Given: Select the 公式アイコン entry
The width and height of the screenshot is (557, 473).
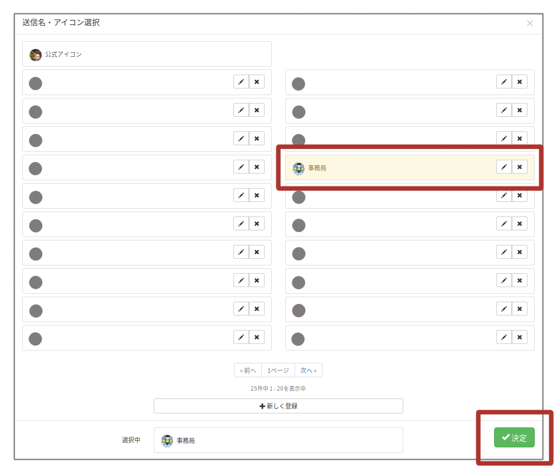Looking at the screenshot, I should tap(146, 55).
